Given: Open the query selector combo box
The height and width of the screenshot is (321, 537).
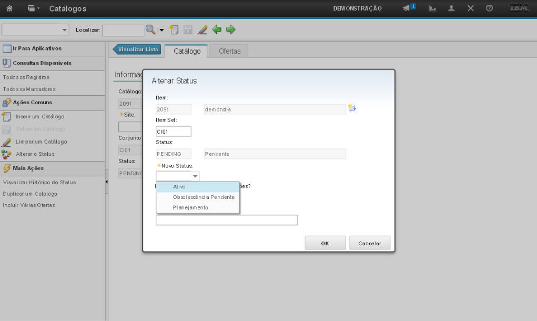Looking at the screenshot, I should point(36,30).
